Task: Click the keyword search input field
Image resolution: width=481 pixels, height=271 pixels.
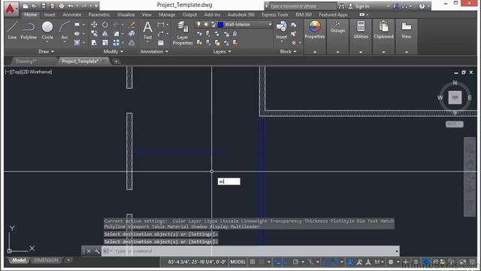Action: pos(302,6)
